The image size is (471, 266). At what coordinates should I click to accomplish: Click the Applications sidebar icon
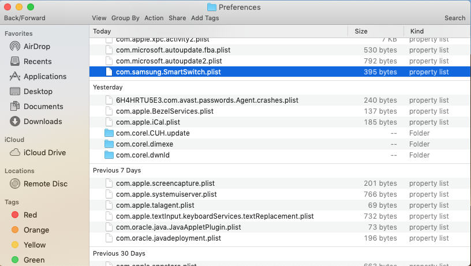point(14,76)
